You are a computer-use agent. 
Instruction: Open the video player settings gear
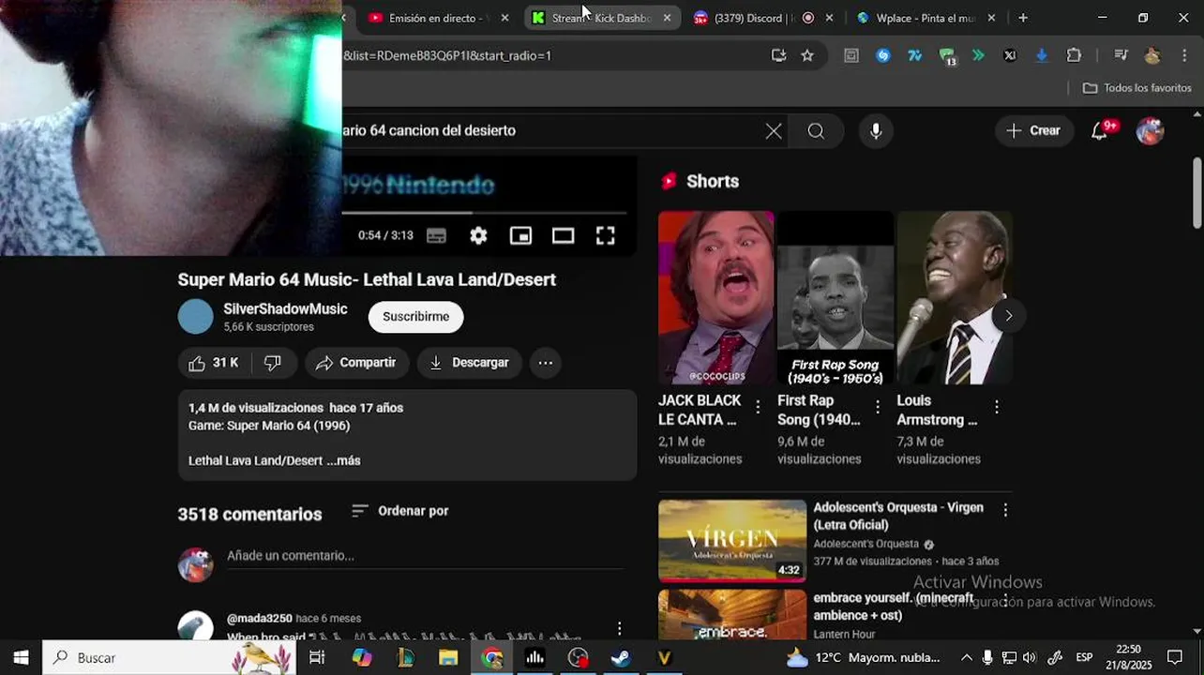[478, 236]
